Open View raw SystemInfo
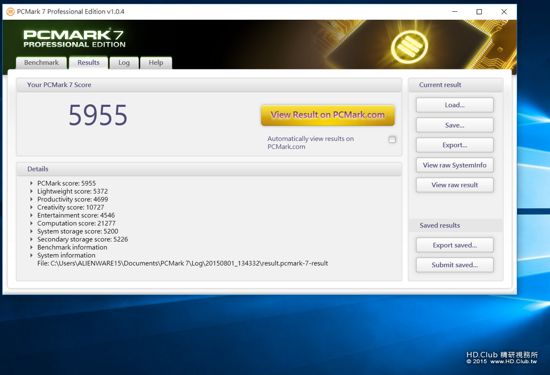The image size is (550, 375). click(x=454, y=165)
